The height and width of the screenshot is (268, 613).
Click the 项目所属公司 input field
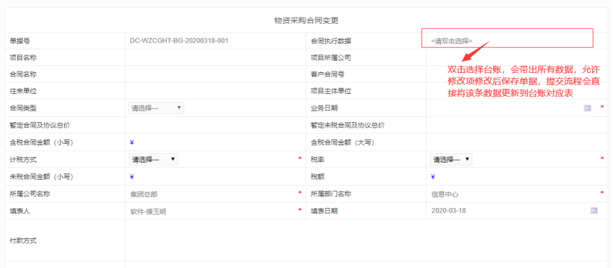[516, 58]
